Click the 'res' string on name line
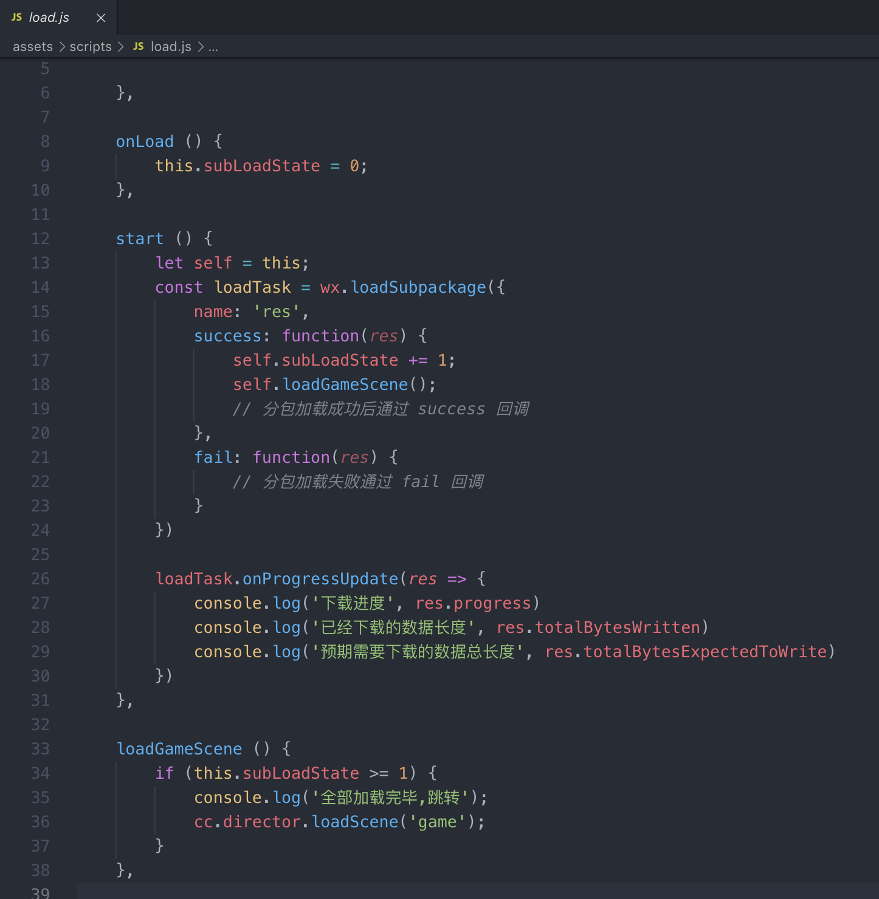Viewport: 879px width, 899px height. click(277, 312)
